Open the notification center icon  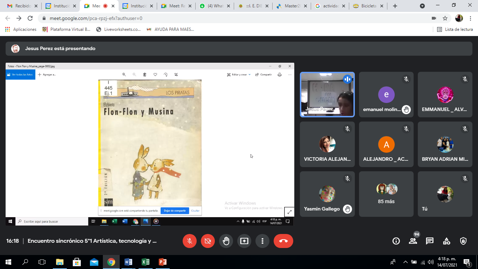(467, 262)
